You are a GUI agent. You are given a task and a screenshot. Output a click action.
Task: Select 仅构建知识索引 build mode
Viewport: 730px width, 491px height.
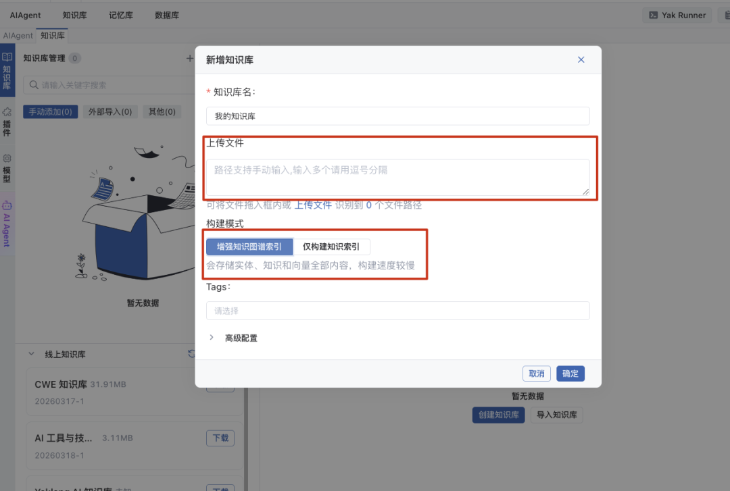coord(331,247)
